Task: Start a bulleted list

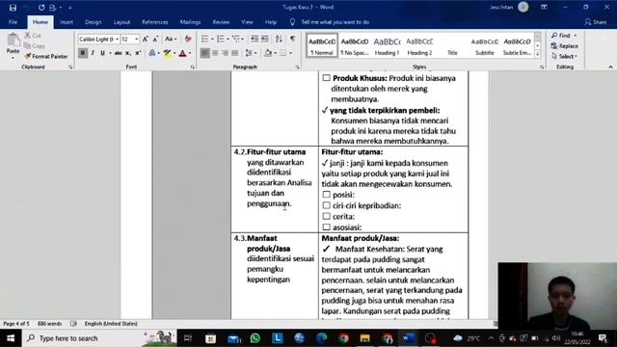Action: [204, 39]
